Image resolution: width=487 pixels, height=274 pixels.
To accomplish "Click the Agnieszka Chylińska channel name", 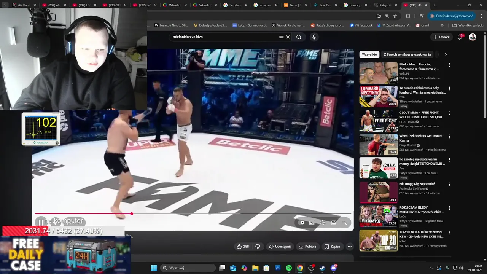I will (x=412, y=189).
